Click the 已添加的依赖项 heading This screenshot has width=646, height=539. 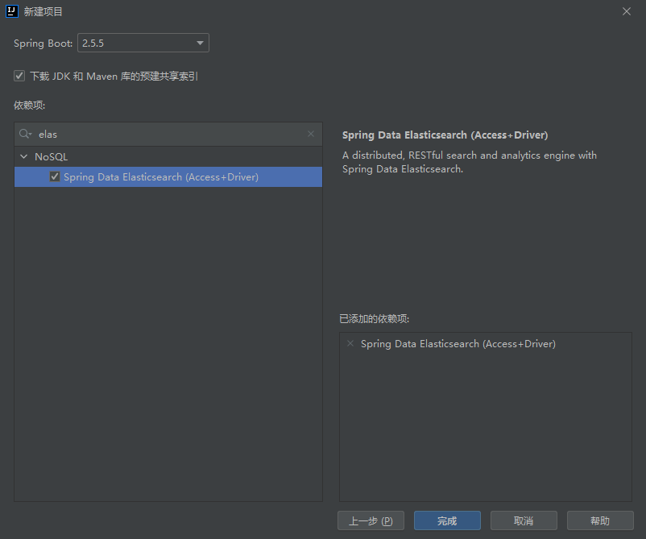point(374,318)
